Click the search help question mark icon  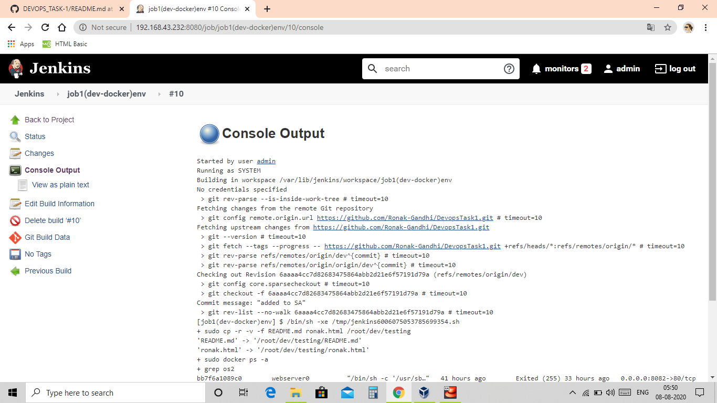508,68
